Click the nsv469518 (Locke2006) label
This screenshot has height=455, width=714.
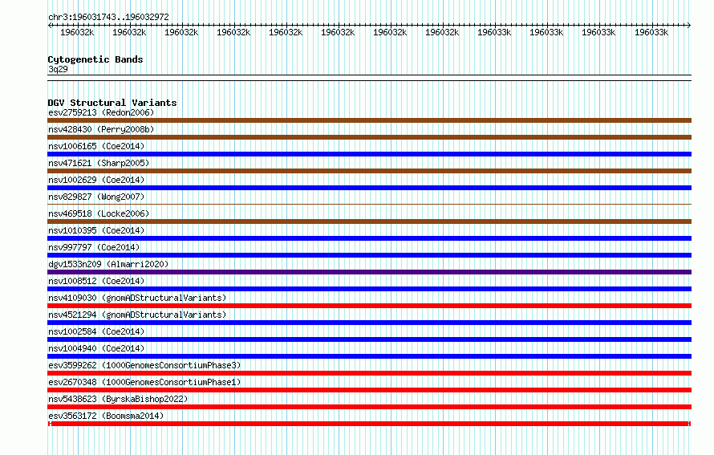pos(99,213)
